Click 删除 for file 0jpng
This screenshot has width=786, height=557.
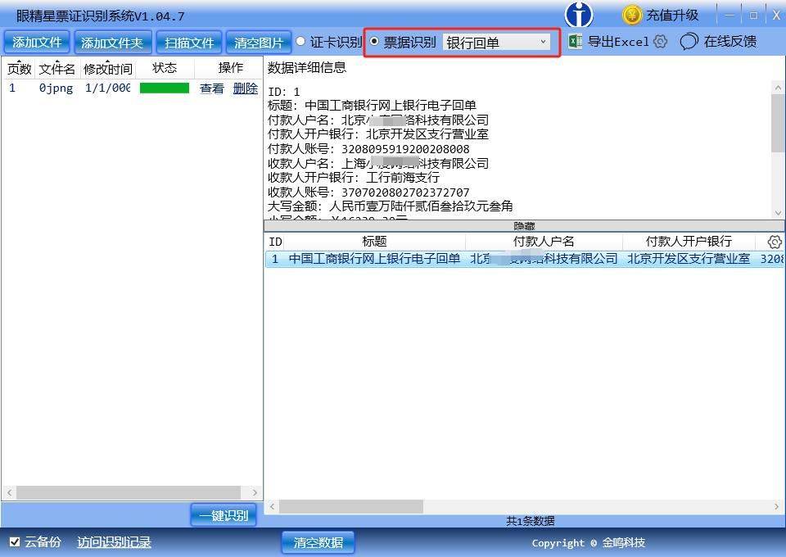246,88
